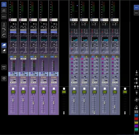139x135 pixels.
Task: Click salmon button on purple VOX VERB strip
Action: [43, 77]
